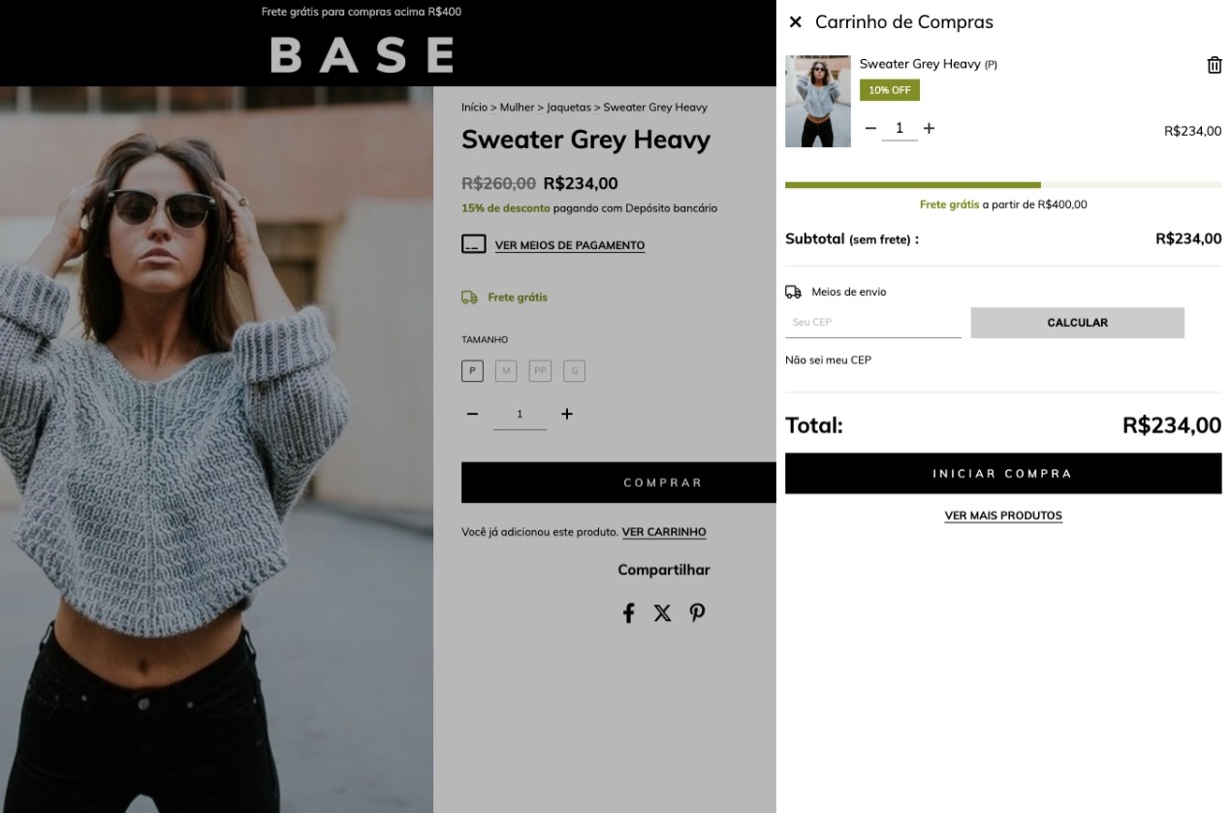The width and height of the screenshot is (1231, 813).
Task: Open Mulher breadcrumb link
Action: (517, 108)
